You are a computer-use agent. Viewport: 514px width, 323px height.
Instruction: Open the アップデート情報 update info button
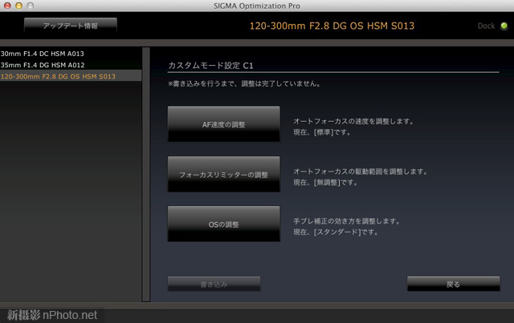click(71, 26)
